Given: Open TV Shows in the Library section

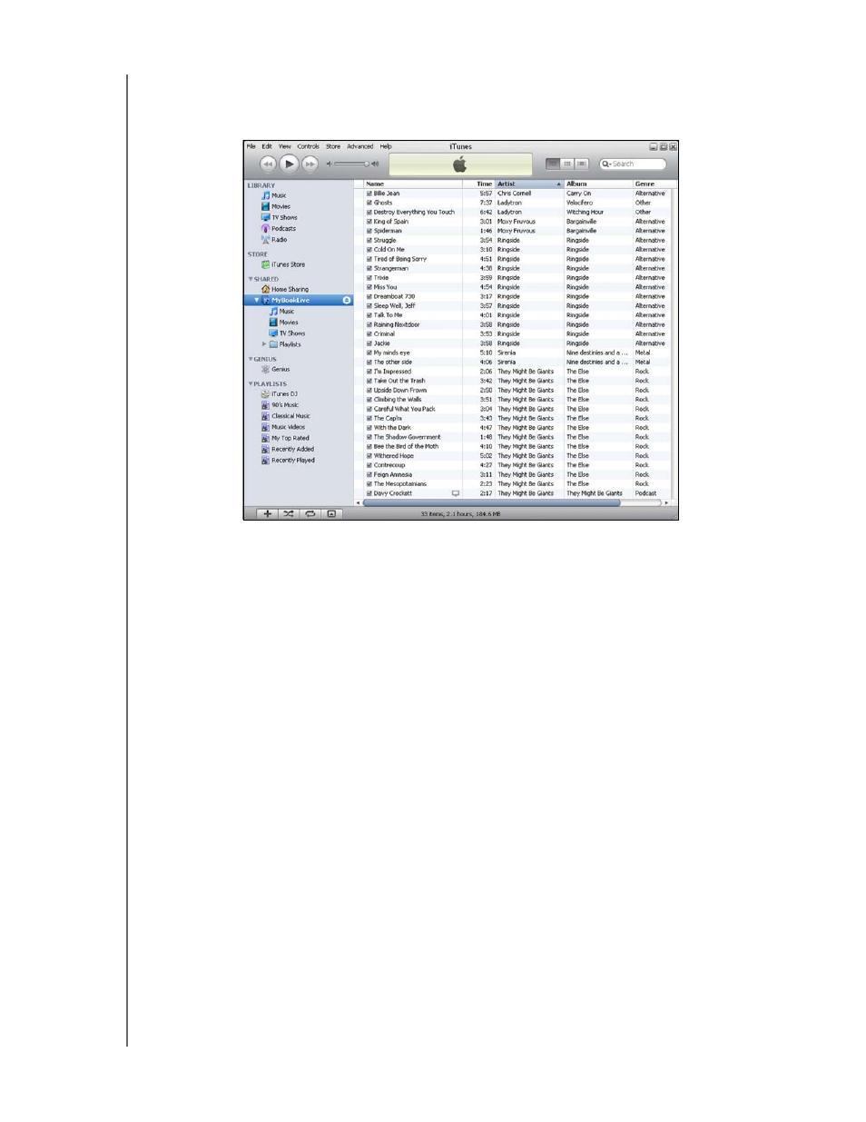Looking at the screenshot, I should pos(279,217).
